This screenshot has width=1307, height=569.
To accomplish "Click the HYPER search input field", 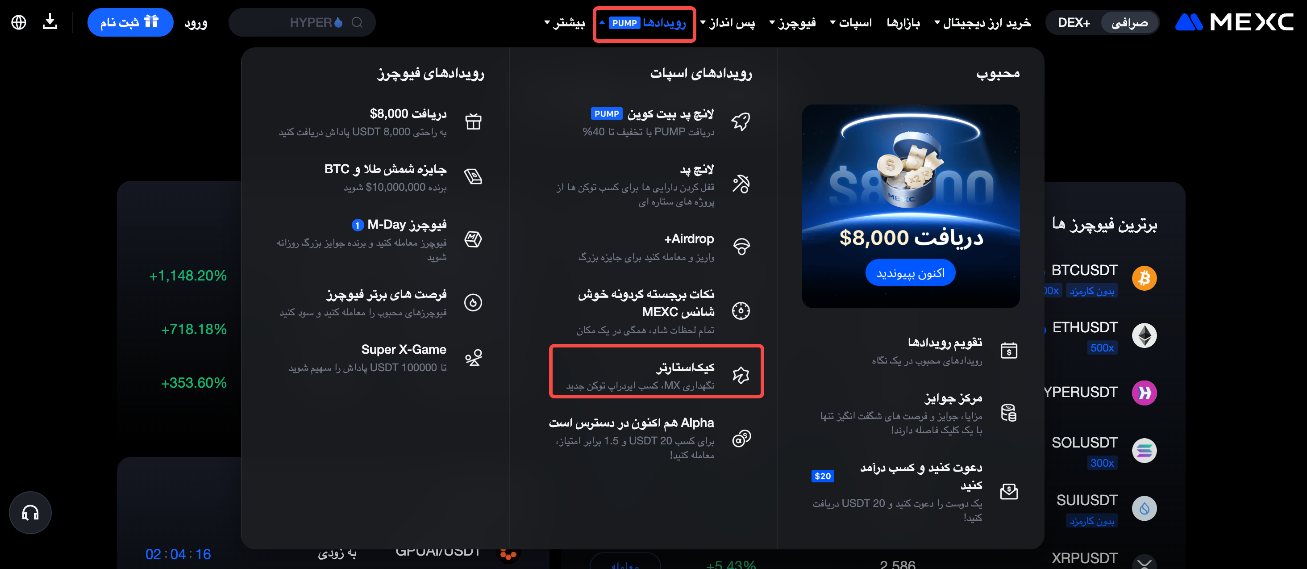I will point(302,22).
